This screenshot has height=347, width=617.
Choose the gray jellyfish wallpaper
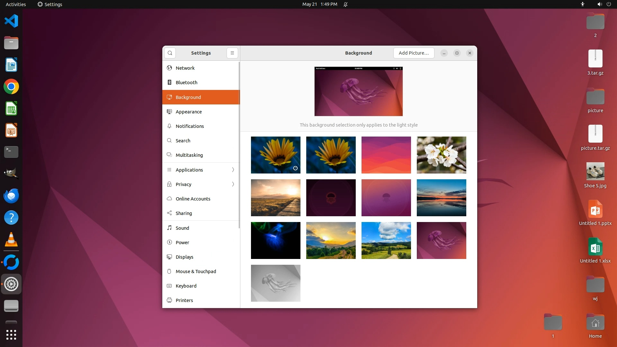[275, 283]
